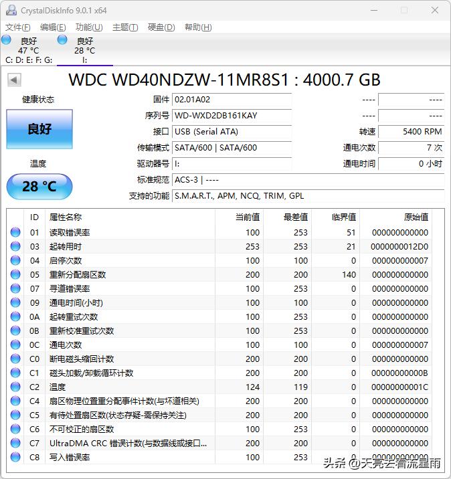Click the 当前值 column header
The height and width of the screenshot is (479, 451).
point(240,217)
